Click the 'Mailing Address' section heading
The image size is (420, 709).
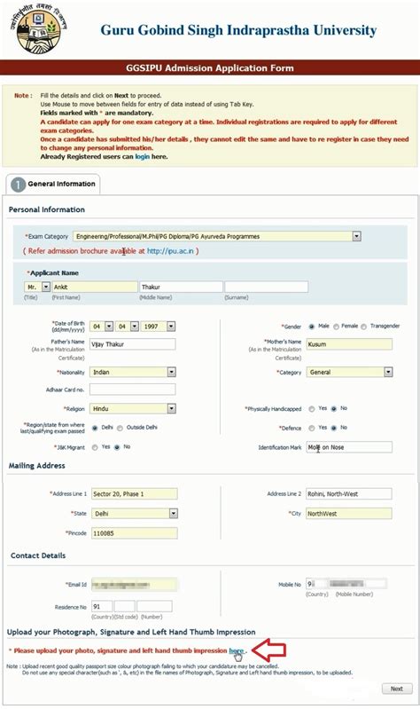[x=36, y=466]
